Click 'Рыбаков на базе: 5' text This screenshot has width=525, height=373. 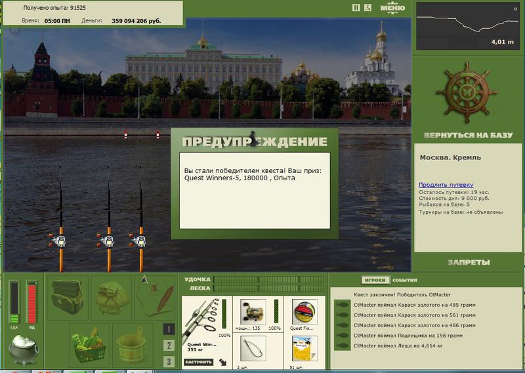click(444, 205)
